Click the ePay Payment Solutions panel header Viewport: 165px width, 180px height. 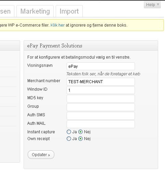click(x=91, y=46)
